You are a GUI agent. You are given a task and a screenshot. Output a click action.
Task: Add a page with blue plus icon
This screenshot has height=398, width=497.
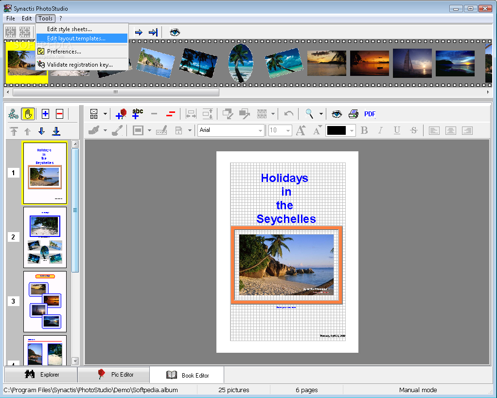tap(45, 114)
